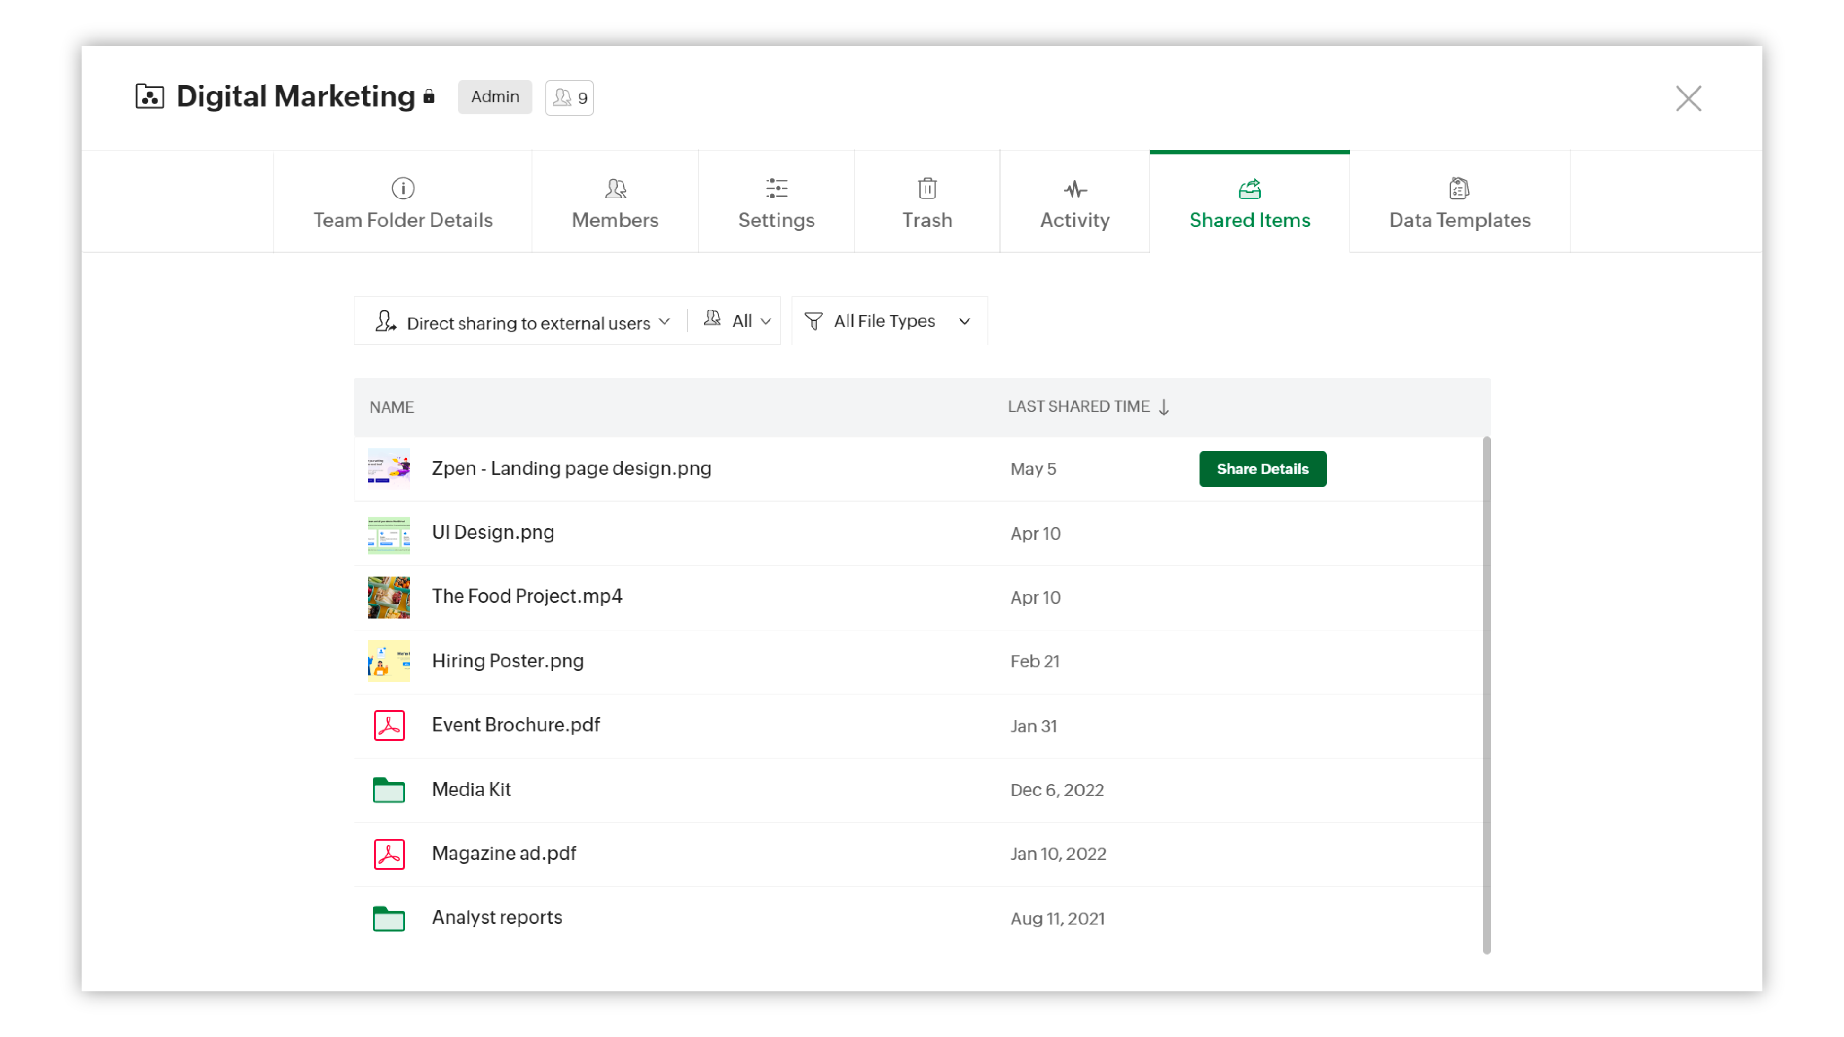This screenshot has height=1037, width=1844.
Task: Open The Food Project video thumbnail
Action: (389, 598)
